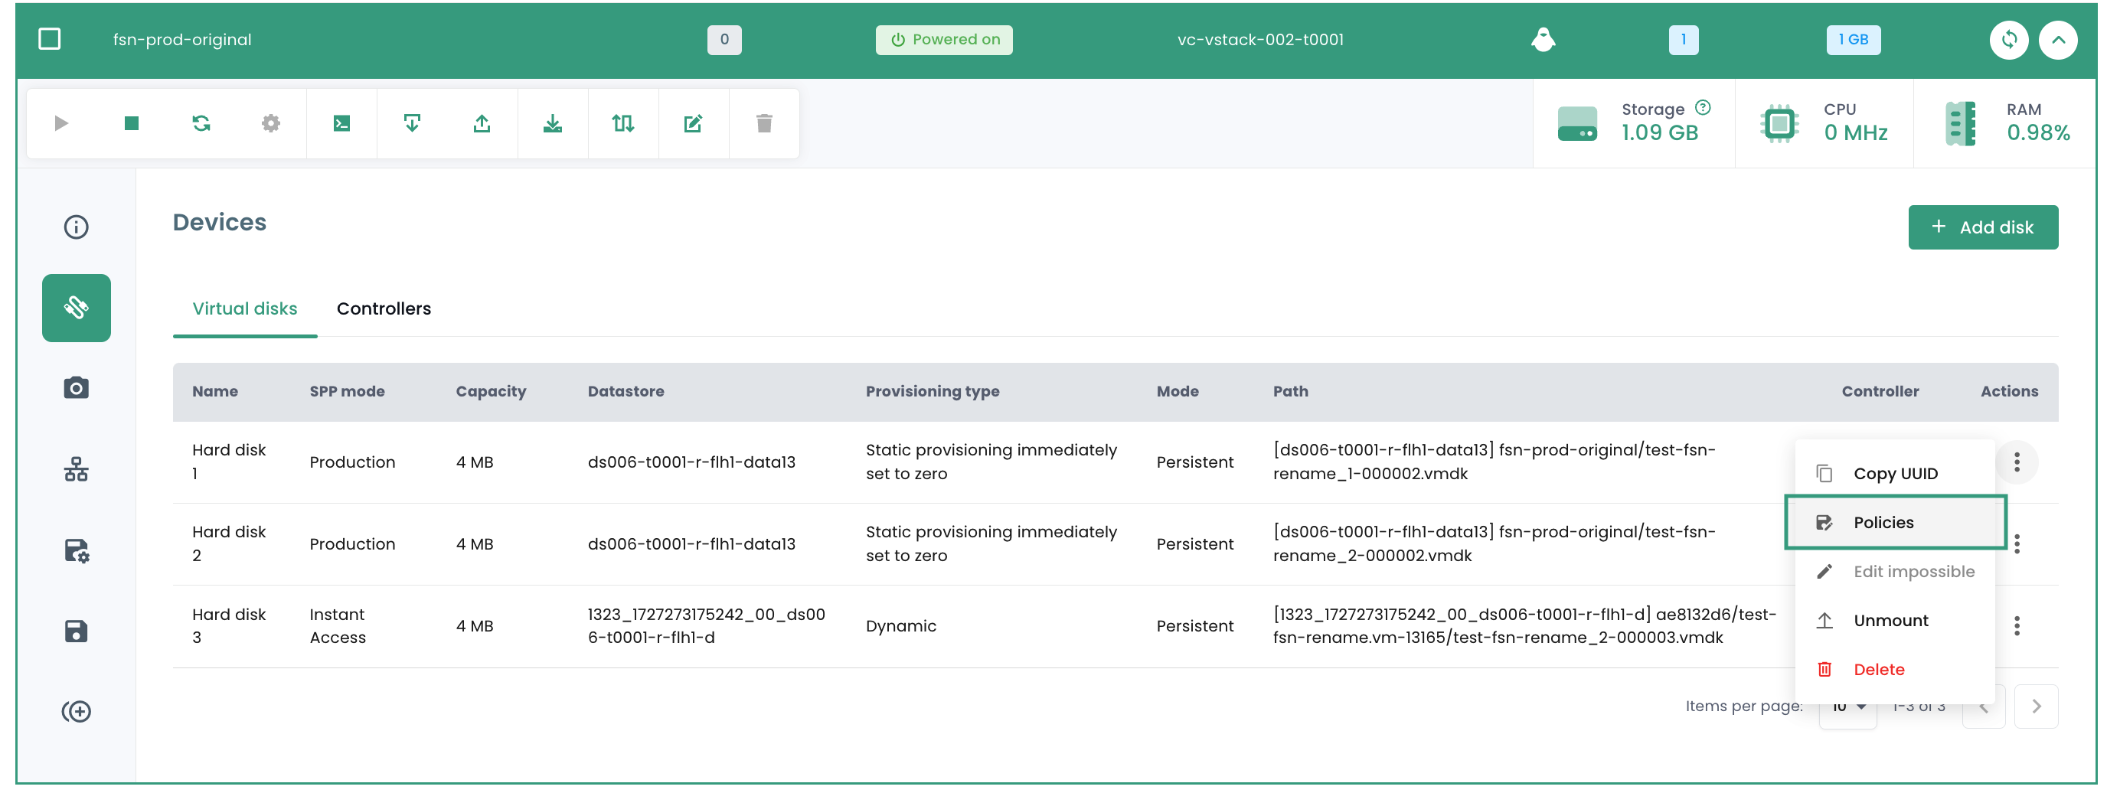The width and height of the screenshot is (2107, 793).
Task: Click the refresh circular icon in header
Action: coord(2008,39)
